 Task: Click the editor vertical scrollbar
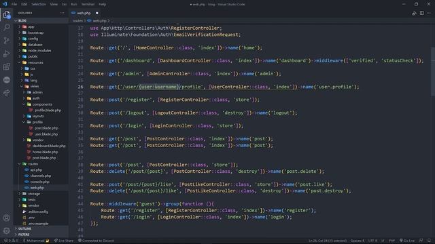(433, 72)
